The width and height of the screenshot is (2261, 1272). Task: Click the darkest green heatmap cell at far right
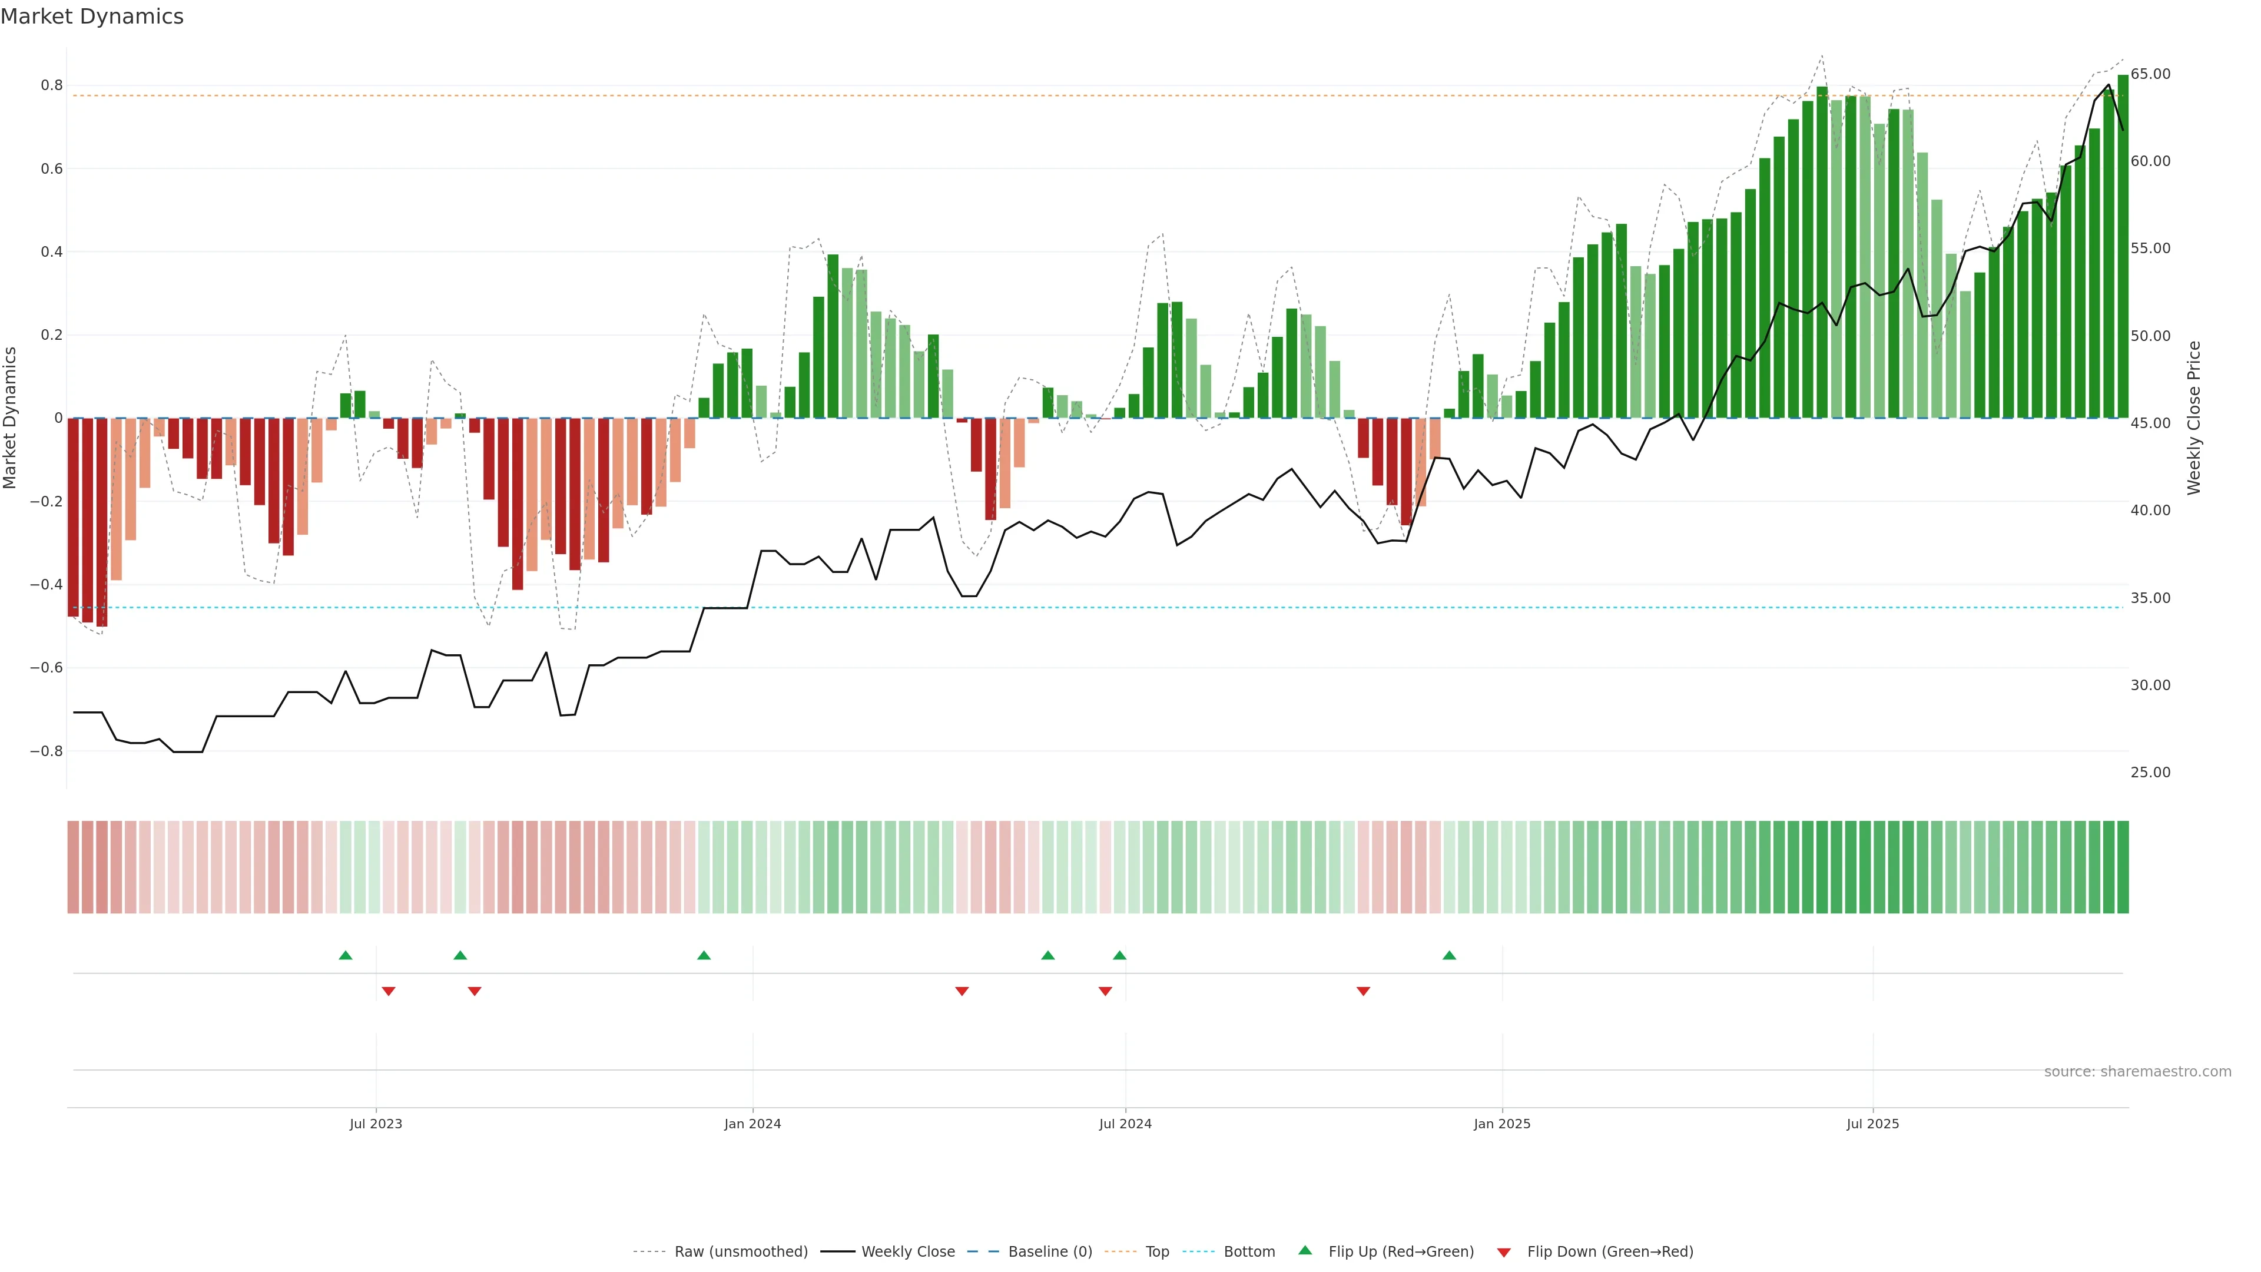pyautogui.click(x=2122, y=867)
